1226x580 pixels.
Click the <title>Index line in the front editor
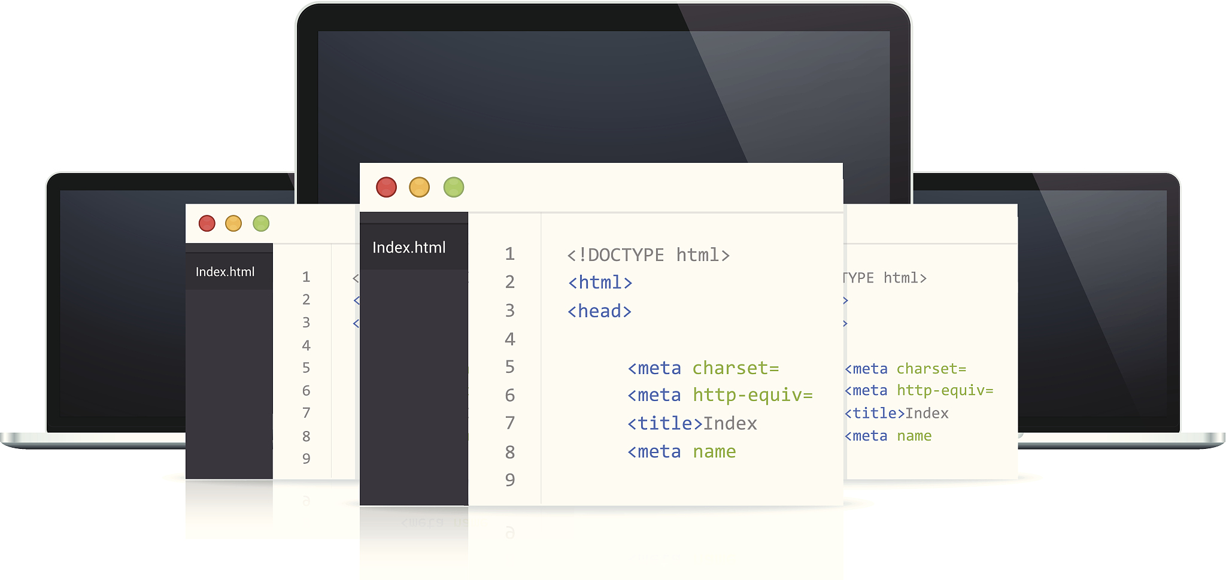click(x=692, y=424)
